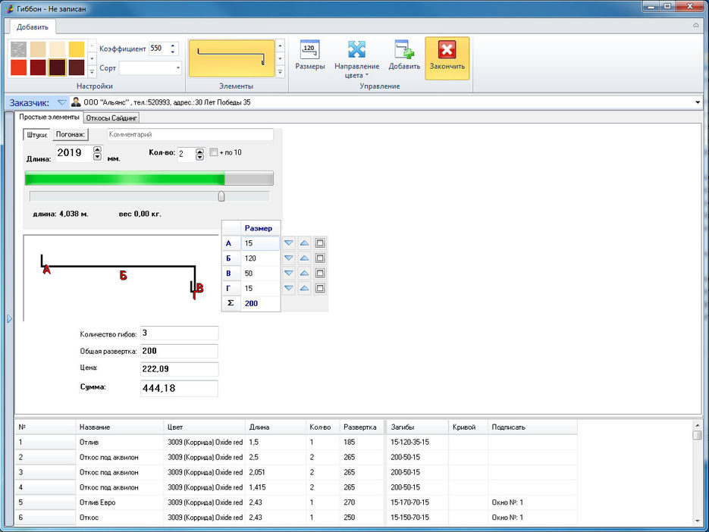This screenshot has width=709, height=532.
Task: Decrease size В with down arrow
Action: tap(289, 273)
